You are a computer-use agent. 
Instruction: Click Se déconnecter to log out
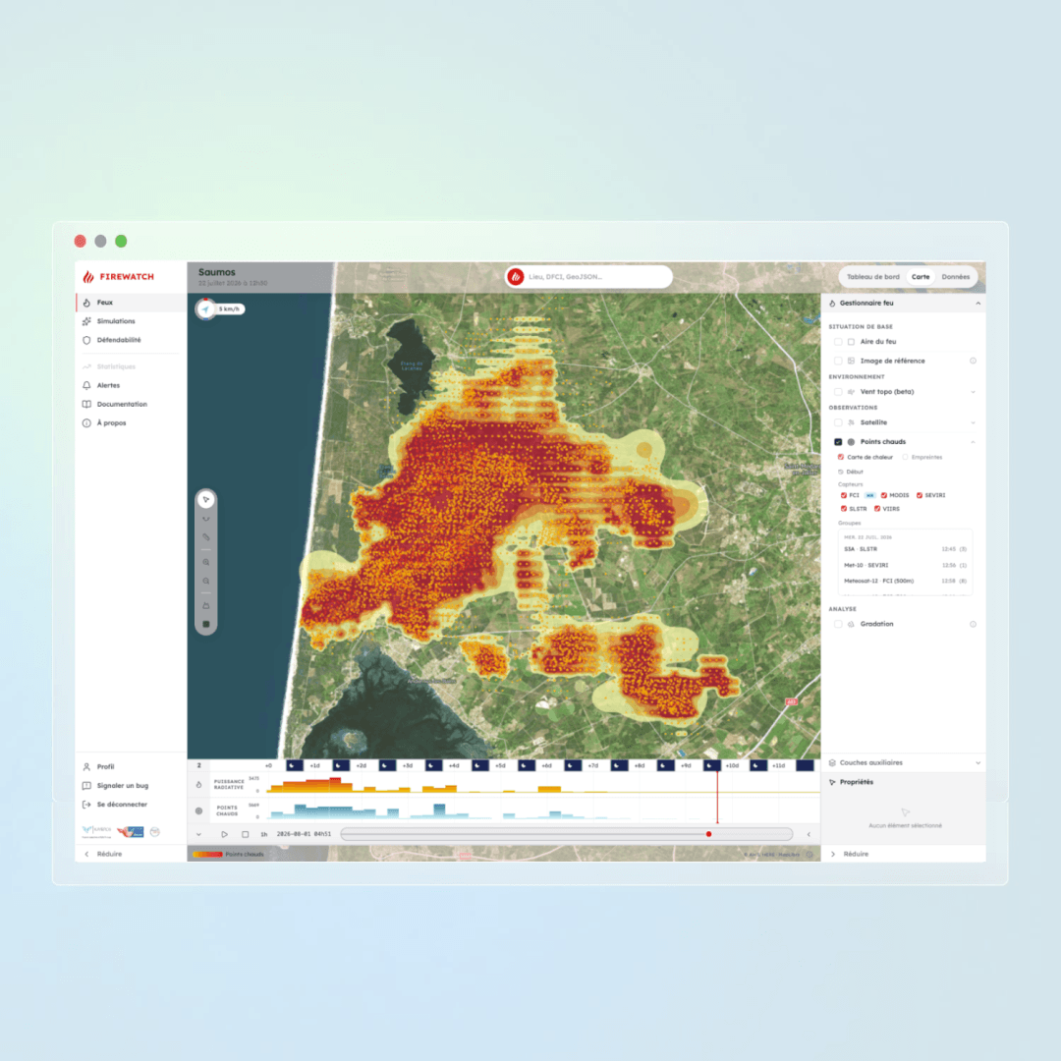(x=122, y=805)
